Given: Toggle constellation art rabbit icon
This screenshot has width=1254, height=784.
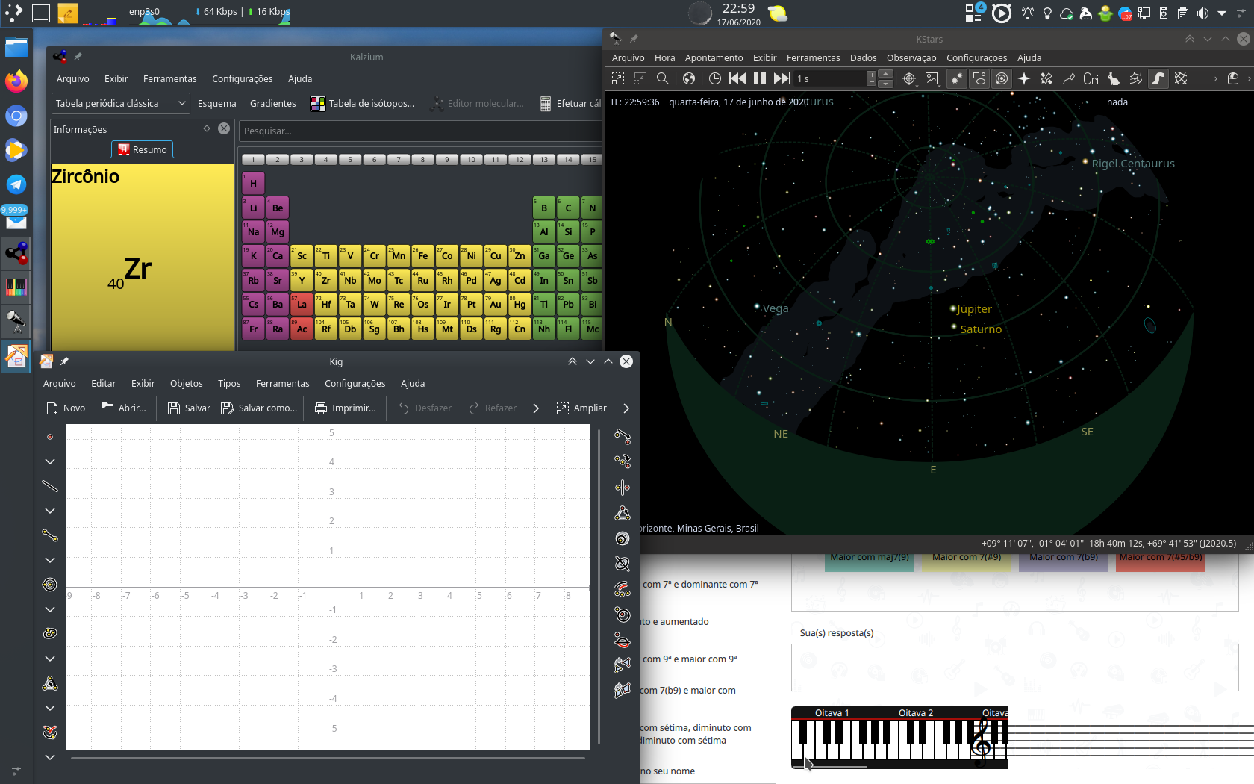Looking at the screenshot, I should pos(1114,78).
